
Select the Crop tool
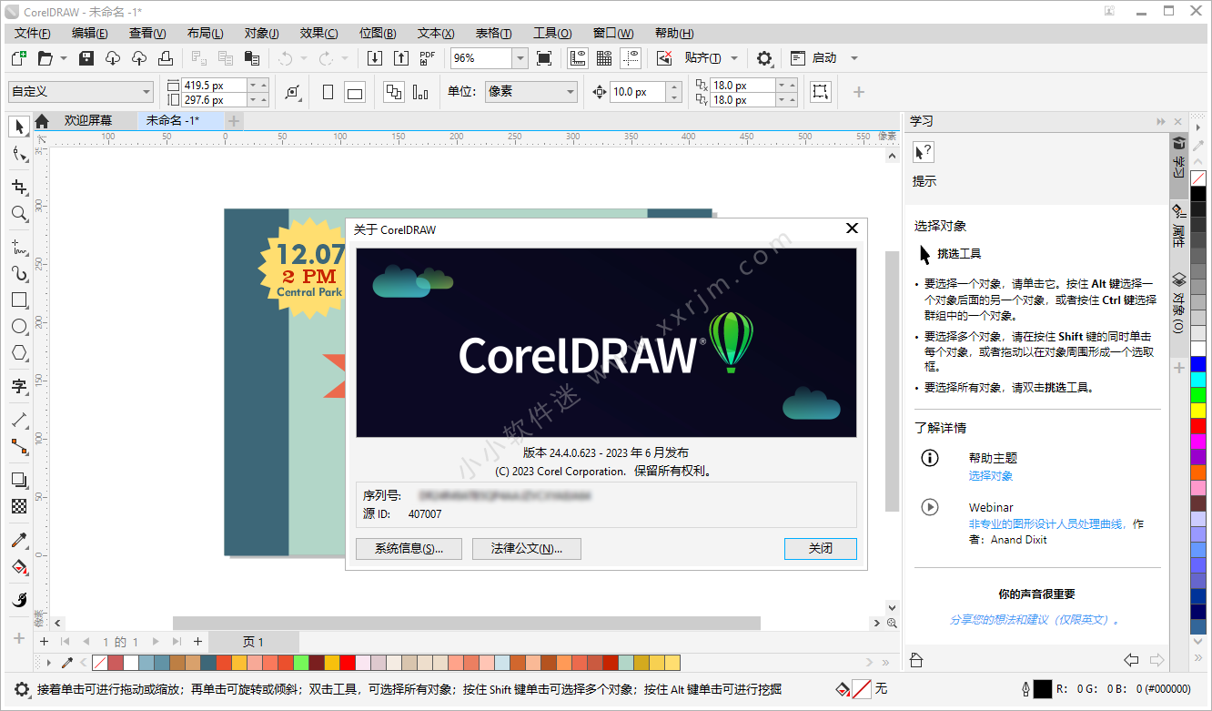coord(18,188)
